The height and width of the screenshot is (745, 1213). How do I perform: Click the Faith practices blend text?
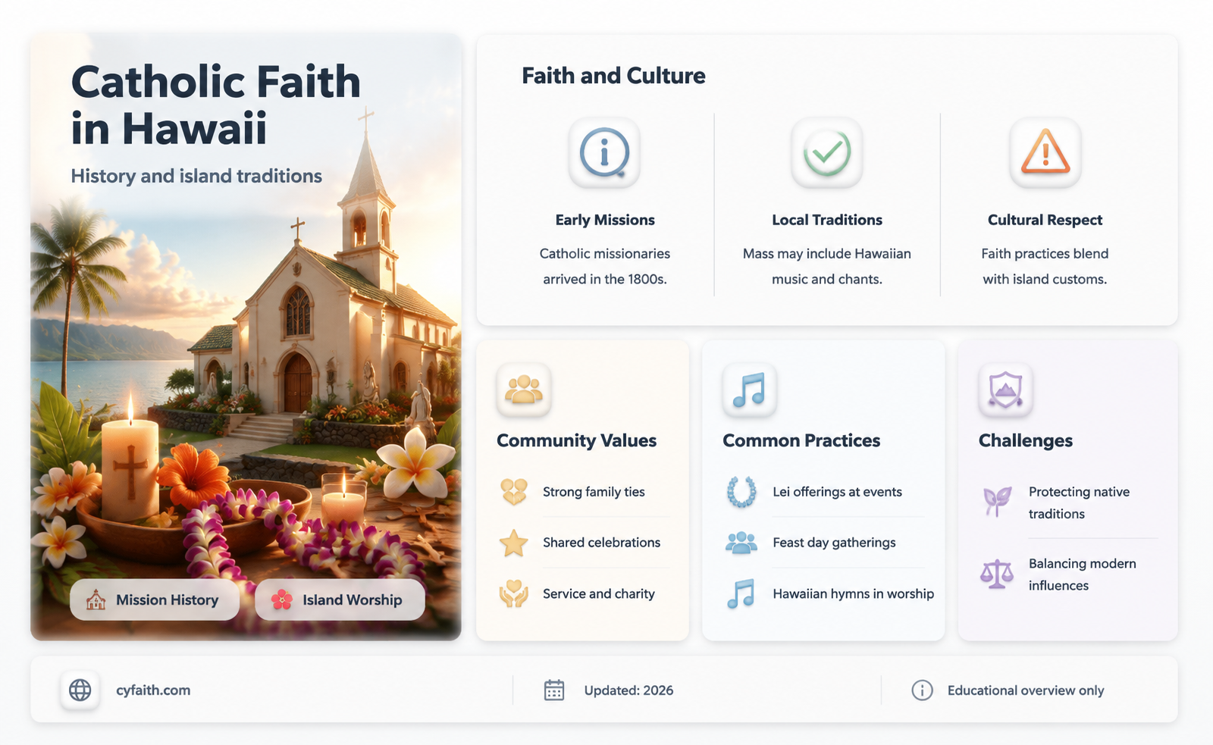tap(1045, 266)
